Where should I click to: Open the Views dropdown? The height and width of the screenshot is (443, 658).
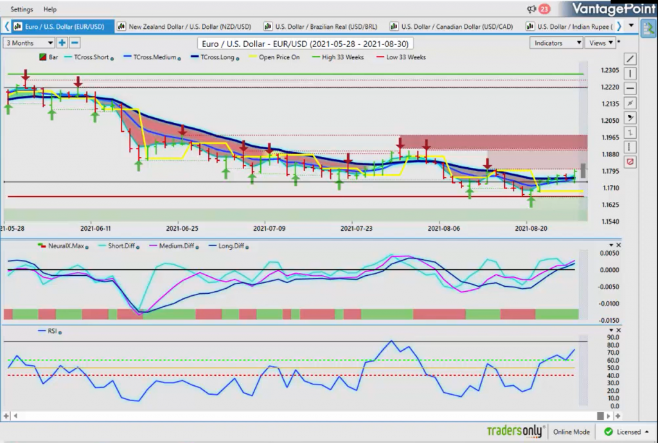[x=601, y=43]
